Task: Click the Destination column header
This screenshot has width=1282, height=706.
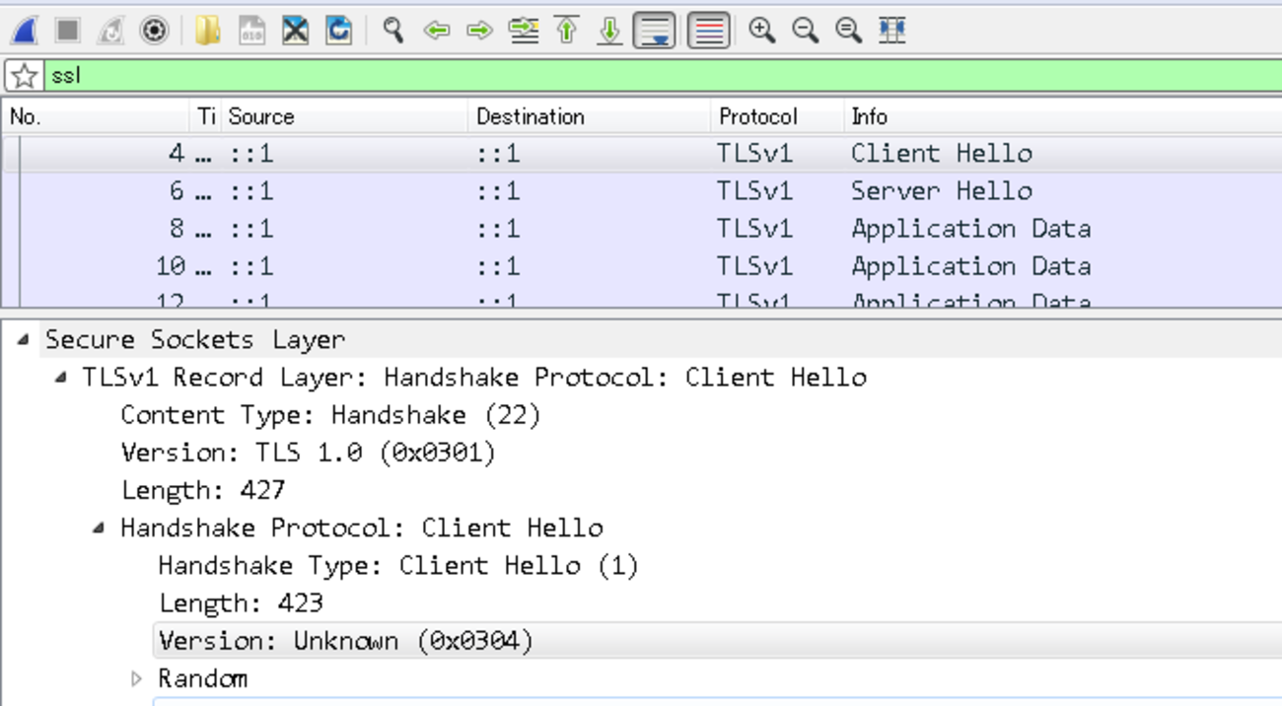Action: 530,116
